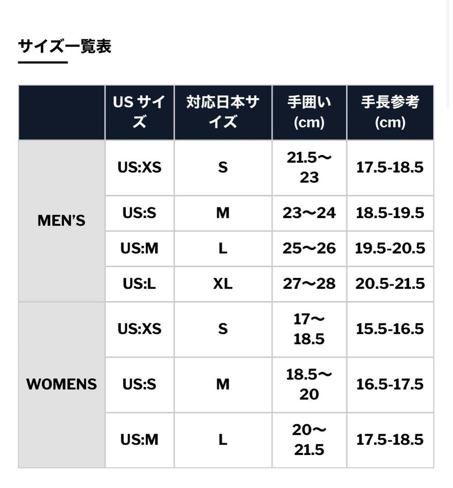
Task: Select the 25〜26 hand circumference cell
Action: [309, 248]
